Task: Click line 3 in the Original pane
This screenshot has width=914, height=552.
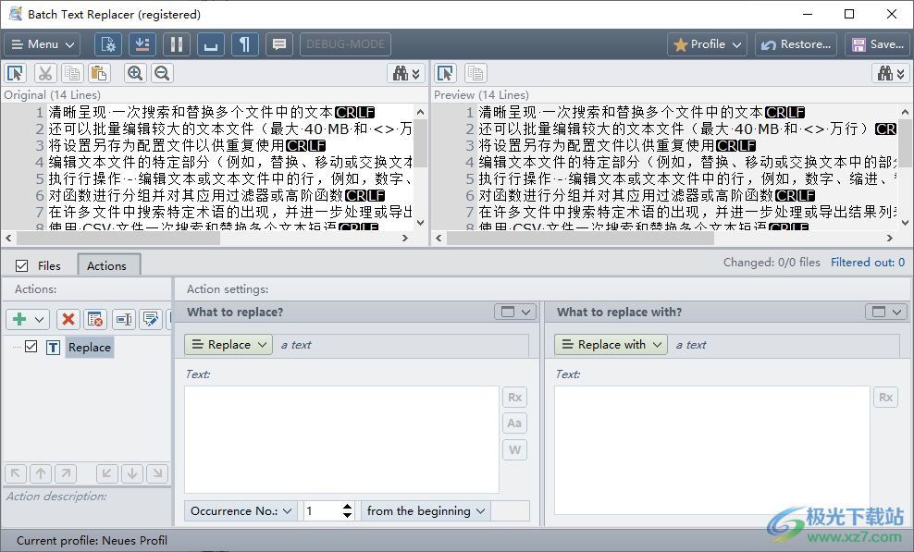Action: (187, 145)
